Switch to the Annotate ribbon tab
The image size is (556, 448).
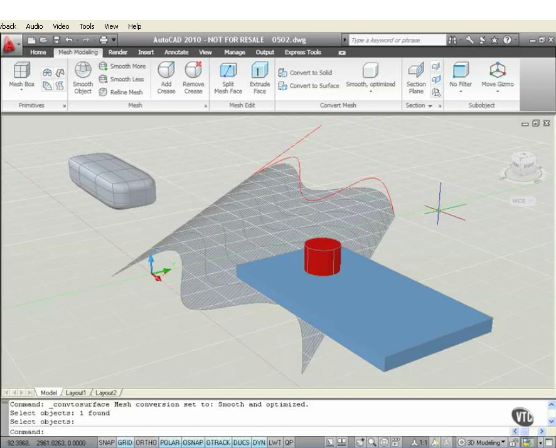(176, 53)
